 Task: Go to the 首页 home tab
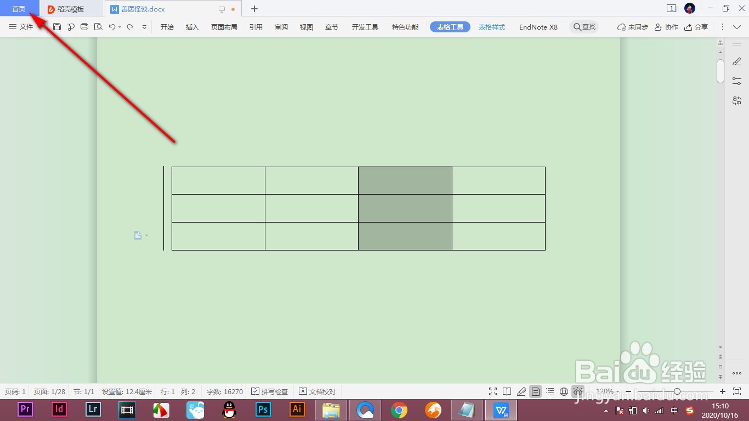click(x=19, y=9)
